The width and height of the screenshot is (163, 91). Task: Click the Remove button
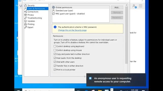pos(117,12)
